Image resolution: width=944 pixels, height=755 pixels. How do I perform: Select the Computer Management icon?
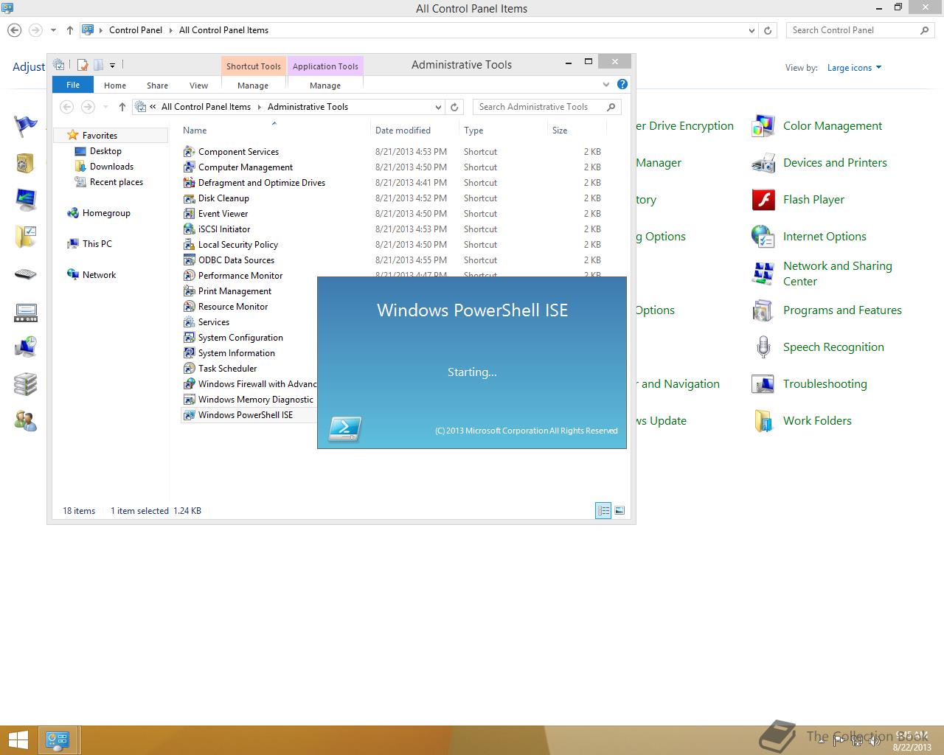[x=190, y=167]
